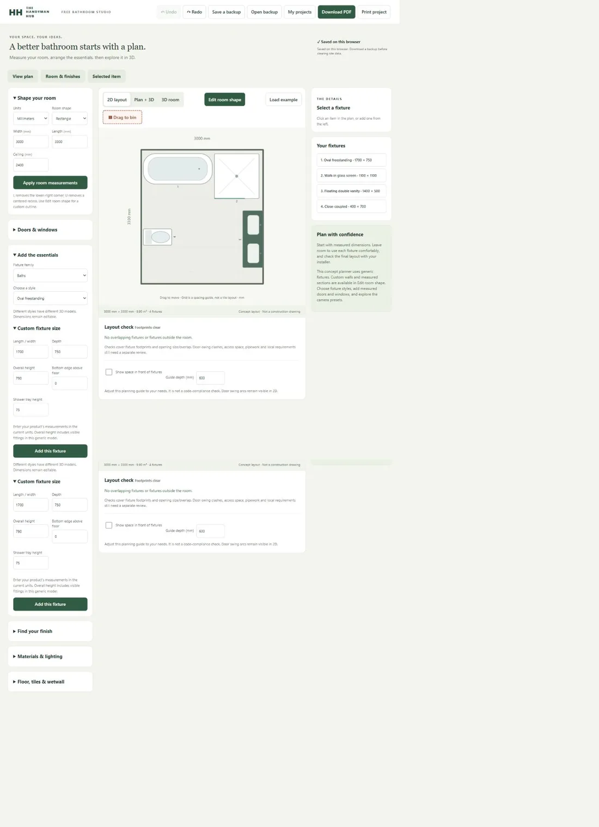Collapse the Add the essentials section
Image resolution: width=599 pixels, height=827 pixels.
[35, 255]
